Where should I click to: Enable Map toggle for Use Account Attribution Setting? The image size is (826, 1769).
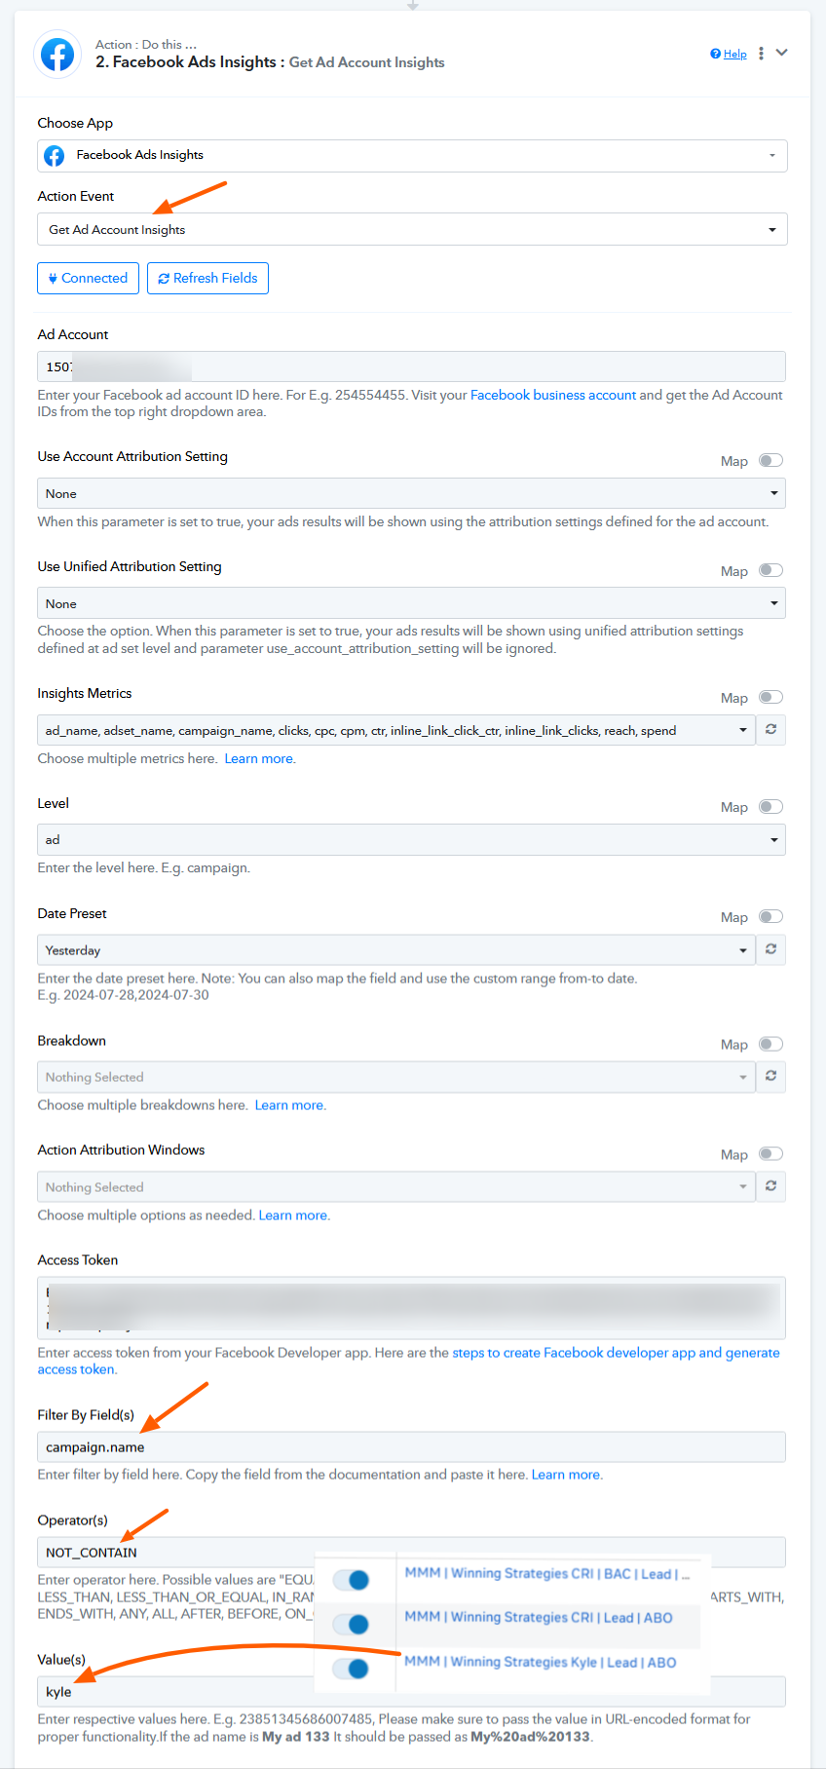pos(770,461)
